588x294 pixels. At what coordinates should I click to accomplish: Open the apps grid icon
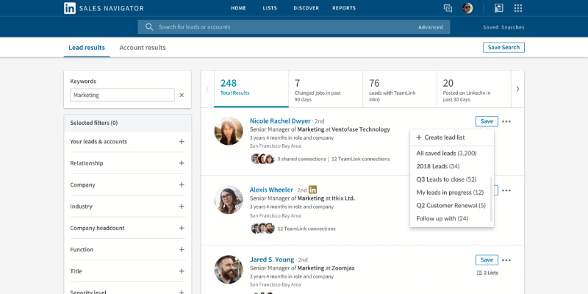(518, 8)
